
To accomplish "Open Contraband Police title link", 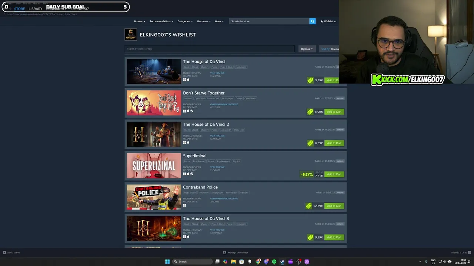I will (x=200, y=187).
